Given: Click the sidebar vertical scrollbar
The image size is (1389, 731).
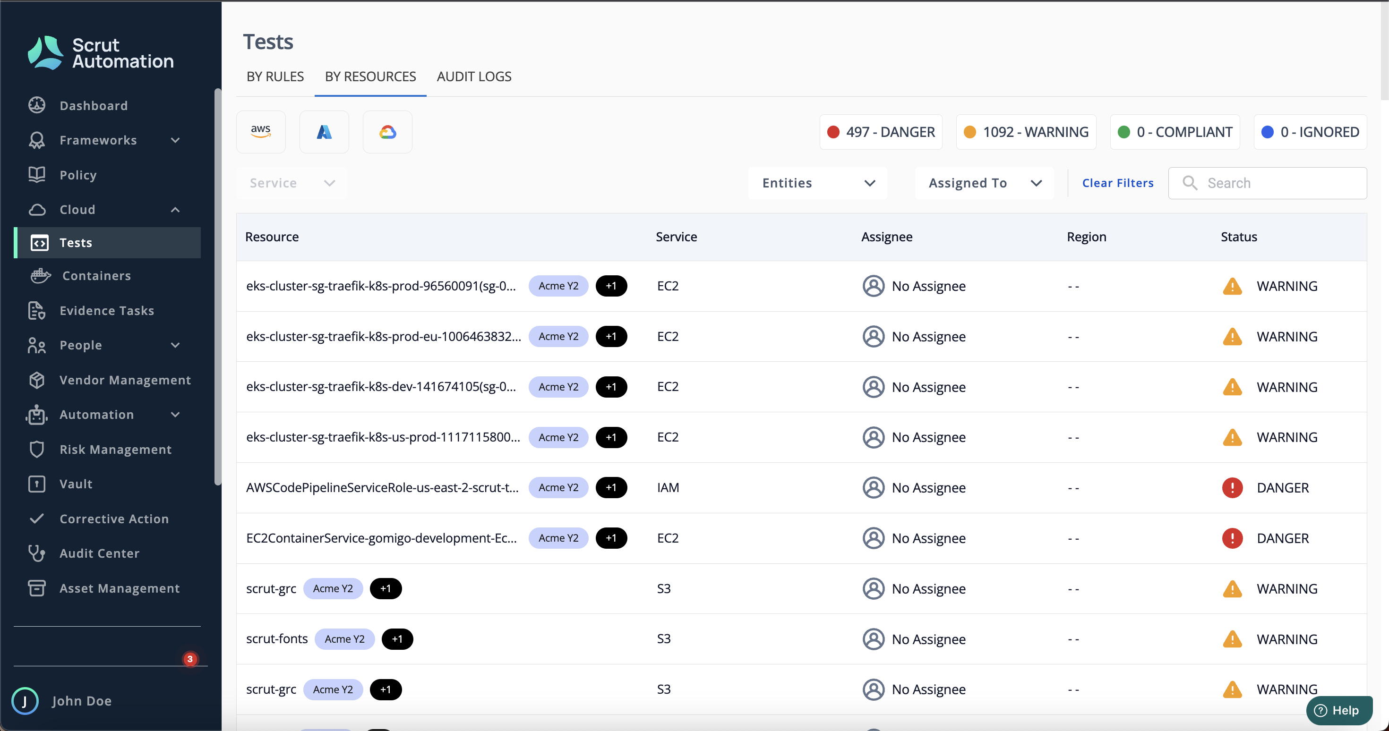Looking at the screenshot, I should [x=218, y=287].
